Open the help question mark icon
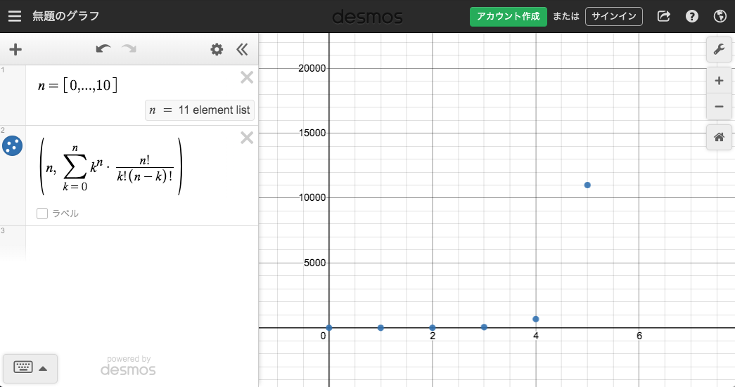 tap(692, 16)
